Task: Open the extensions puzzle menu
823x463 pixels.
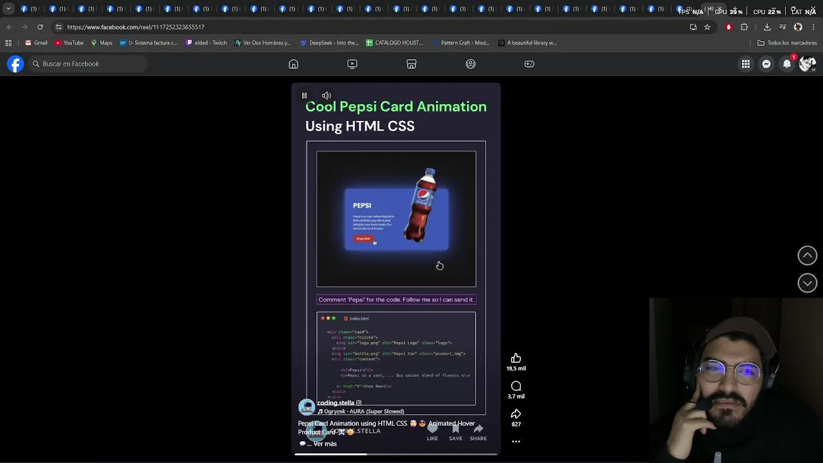Action: pos(745,27)
